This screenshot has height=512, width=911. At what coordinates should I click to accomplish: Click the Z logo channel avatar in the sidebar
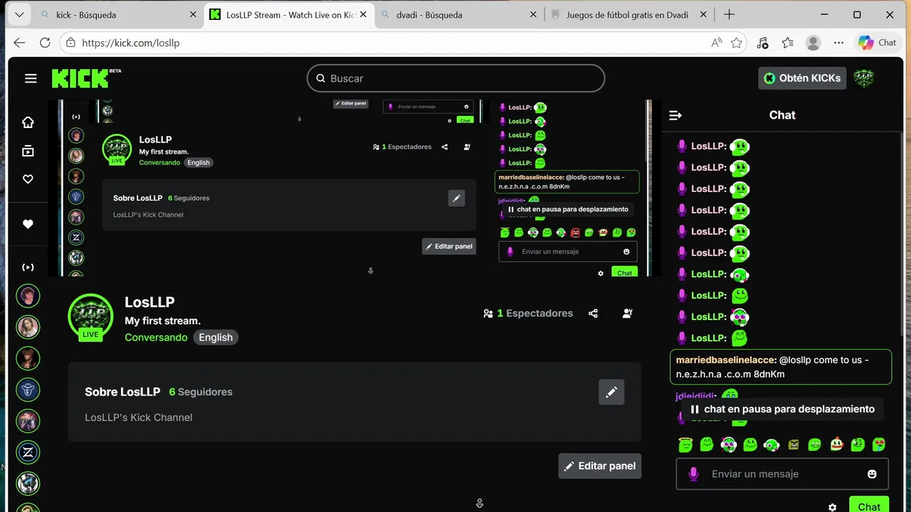tap(28, 452)
